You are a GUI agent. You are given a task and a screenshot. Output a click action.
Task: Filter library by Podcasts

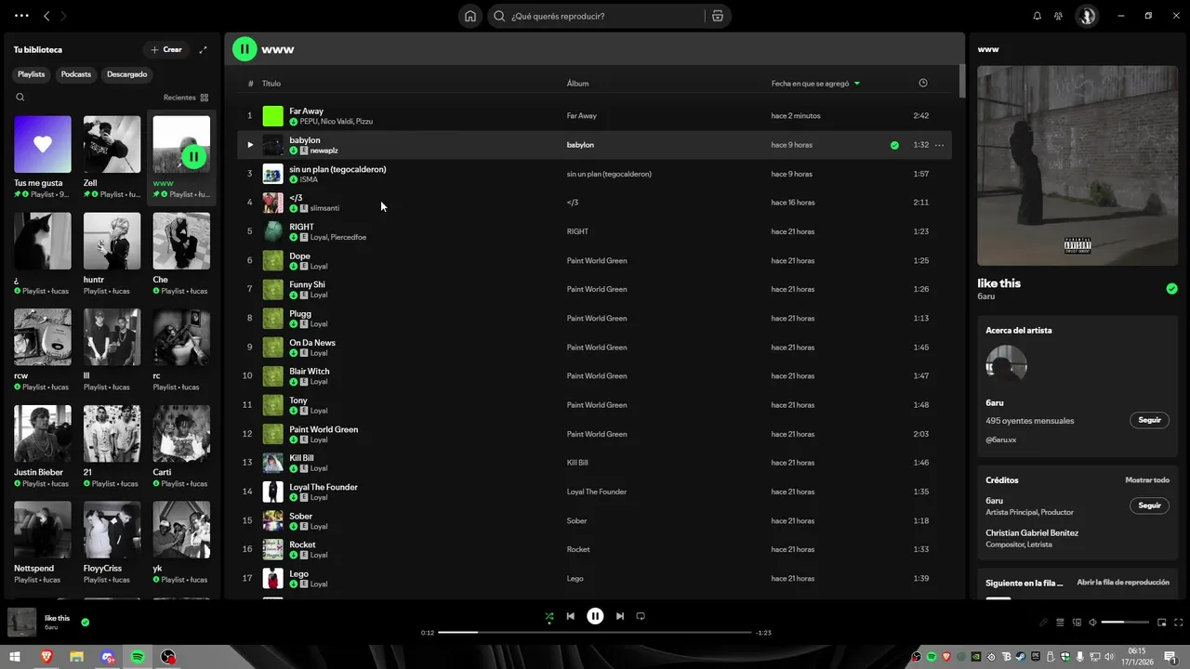76,74
